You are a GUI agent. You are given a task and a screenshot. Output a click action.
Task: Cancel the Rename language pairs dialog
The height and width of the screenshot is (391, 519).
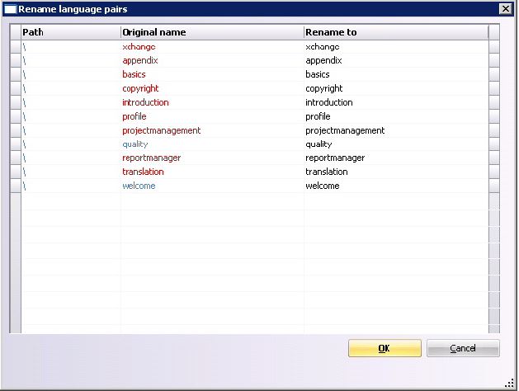click(x=463, y=348)
